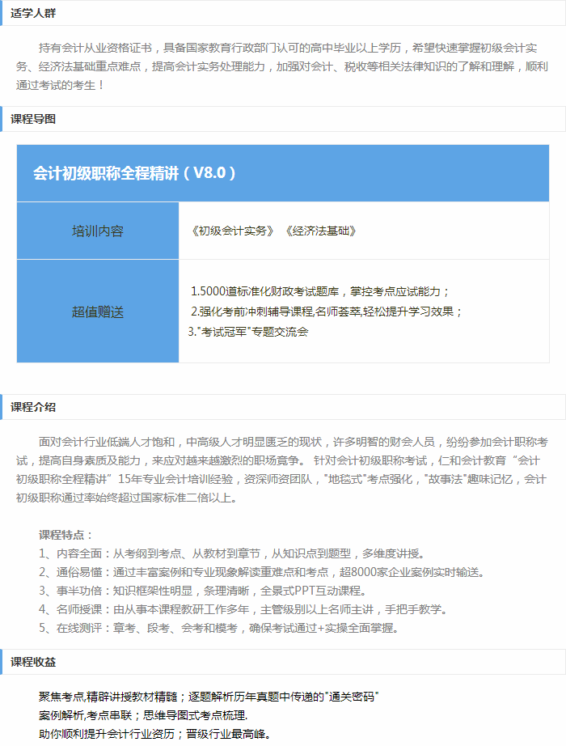Click the text 《初级会计实务》
Image resolution: width=566 pixels, height=746 pixels.
click(x=232, y=231)
